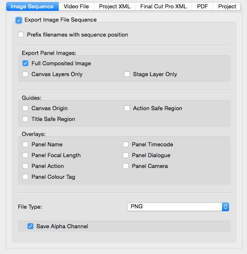Go to the PDF tab
Viewport: 247px width, 254px height.
pos(202,7)
